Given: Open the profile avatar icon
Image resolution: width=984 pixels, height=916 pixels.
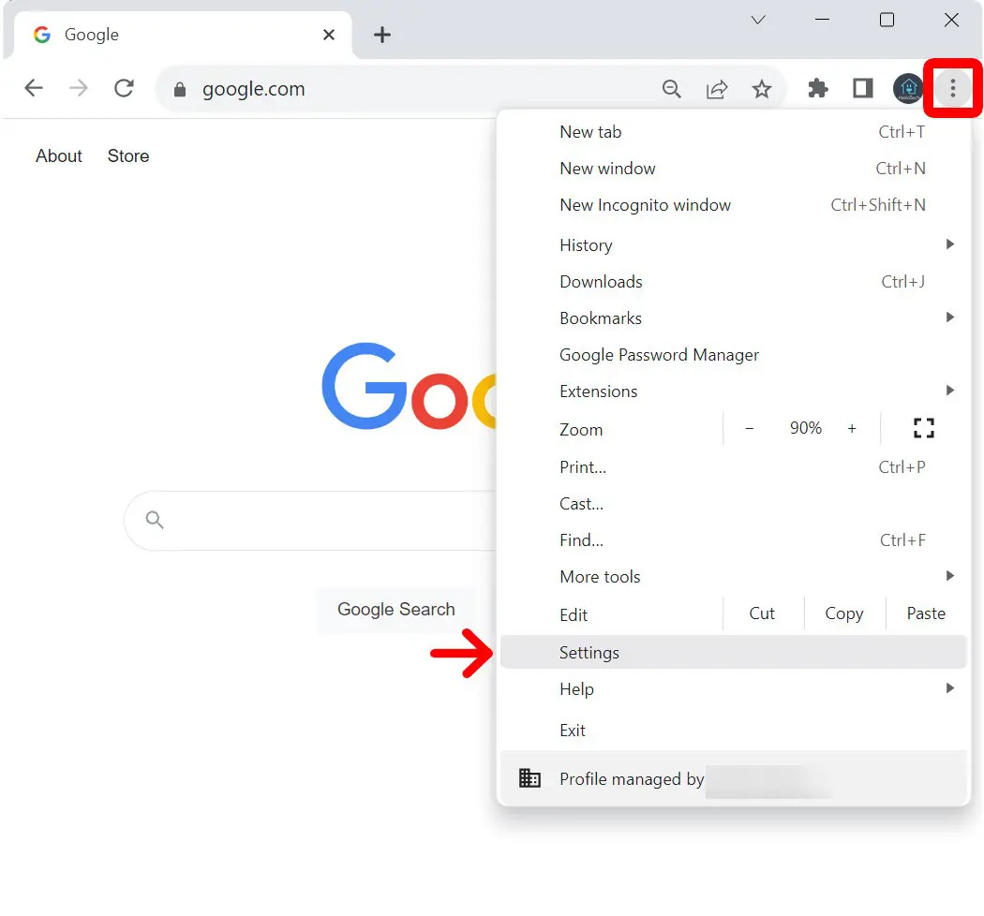Looking at the screenshot, I should (x=907, y=89).
